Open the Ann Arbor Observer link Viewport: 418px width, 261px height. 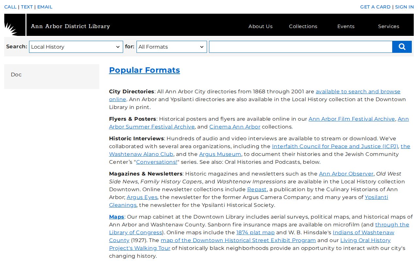[346, 174]
